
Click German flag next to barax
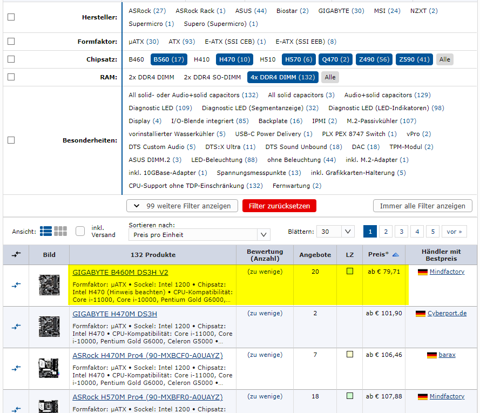431,355
